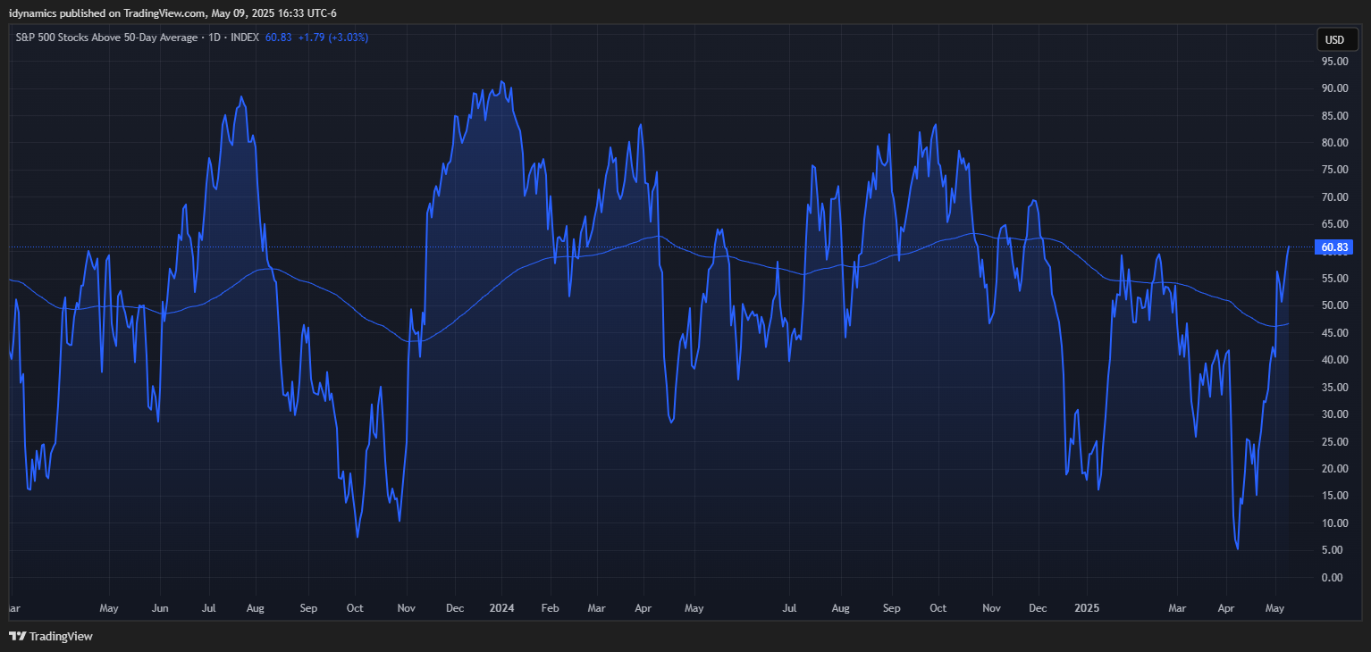Click the 2024 year label on time axis
The height and width of the screenshot is (652, 1371).
(x=503, y=608)
